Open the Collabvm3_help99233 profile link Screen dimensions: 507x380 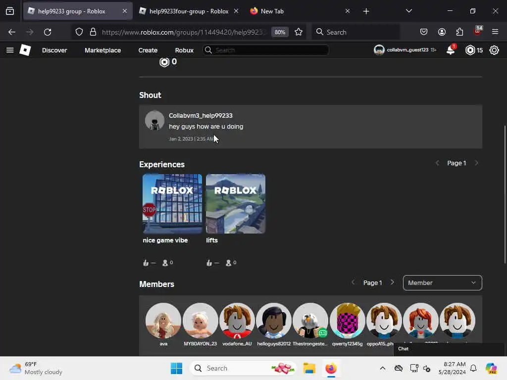[x=201, y=116]
